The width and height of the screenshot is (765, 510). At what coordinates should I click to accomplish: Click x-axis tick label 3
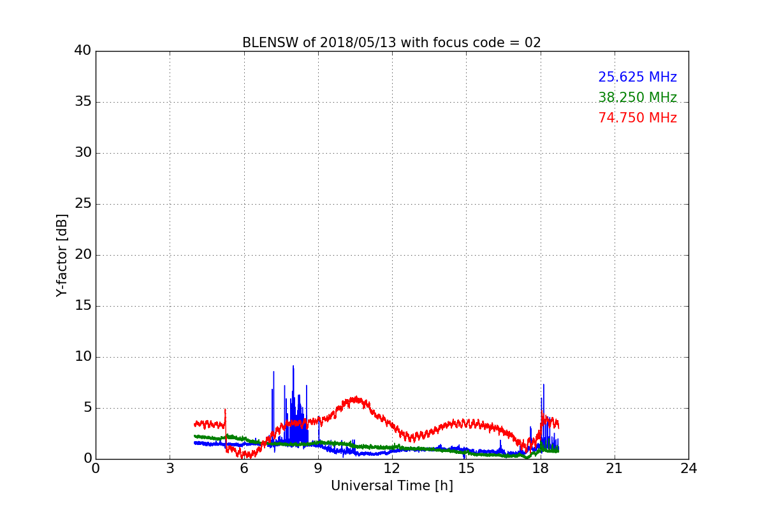coord(170,469)
